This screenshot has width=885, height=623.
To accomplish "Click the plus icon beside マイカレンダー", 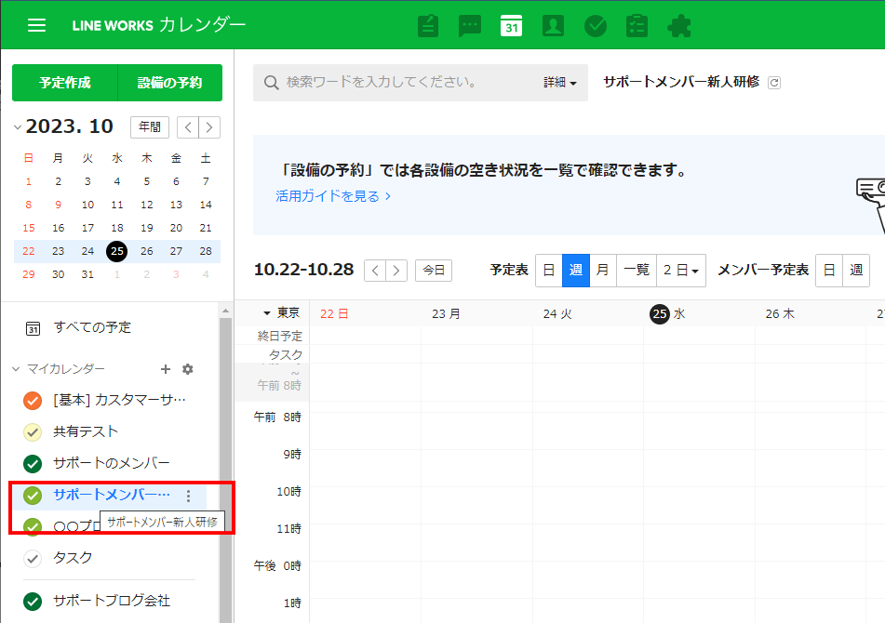I will tap(166, 369).
